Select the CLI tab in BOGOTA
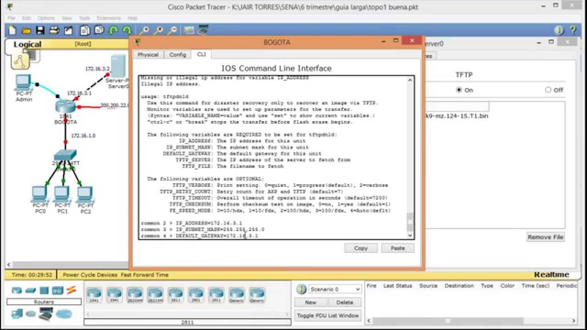Image resolution: width=587 pixels, height=330 pixels. pos(201,54)
